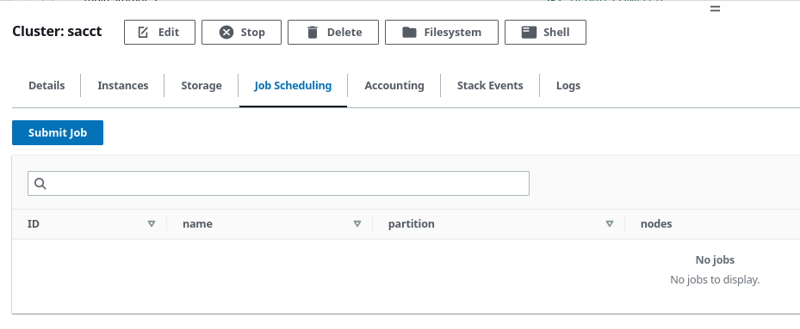The image size is (800, 329).
Task: Switch to the Instances tab
Action: coord(123,86)
